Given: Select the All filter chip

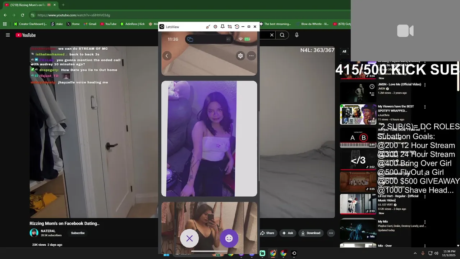Looking at the screenshot, I should (344, 51).
